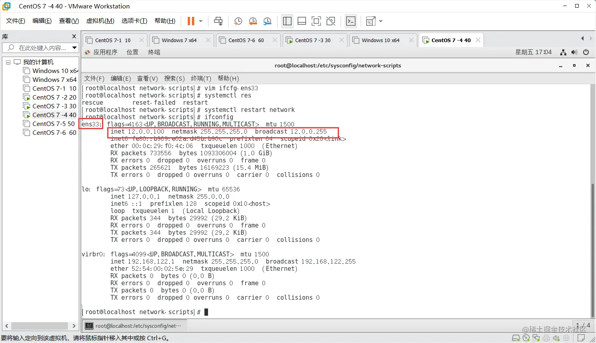The width and height of the screenshot is (596, 343).
Task: Select CentOS 7 -3 30 in the library tree
Action: point(50,106)
